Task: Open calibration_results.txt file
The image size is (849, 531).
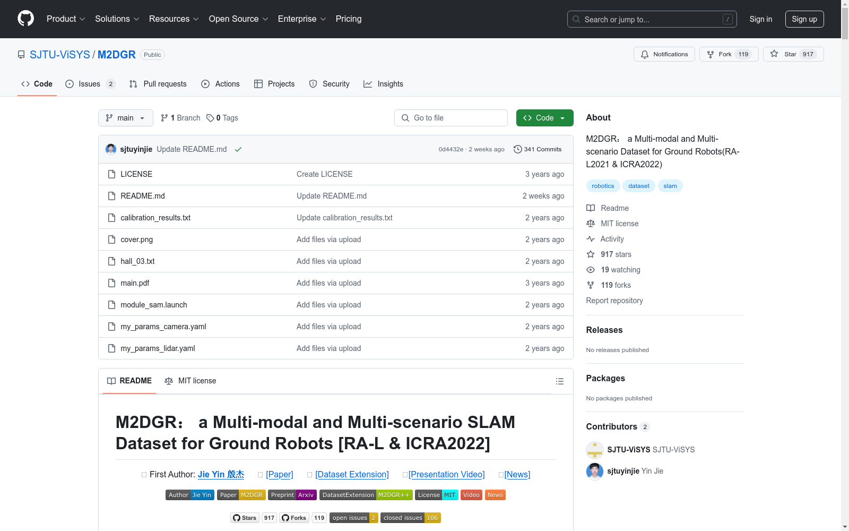Action: point(155,218)
